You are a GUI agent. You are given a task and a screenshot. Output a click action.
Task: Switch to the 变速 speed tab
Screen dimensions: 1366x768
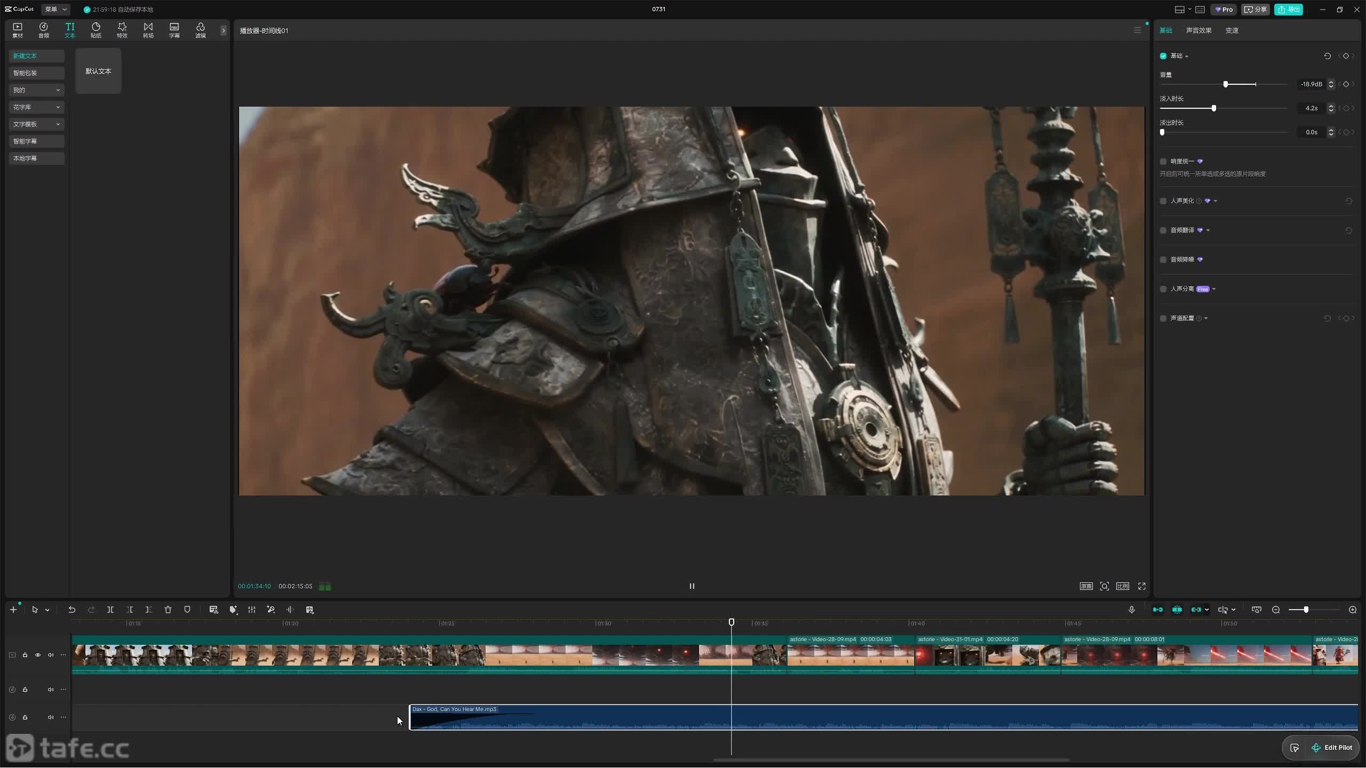(1232, 30)
